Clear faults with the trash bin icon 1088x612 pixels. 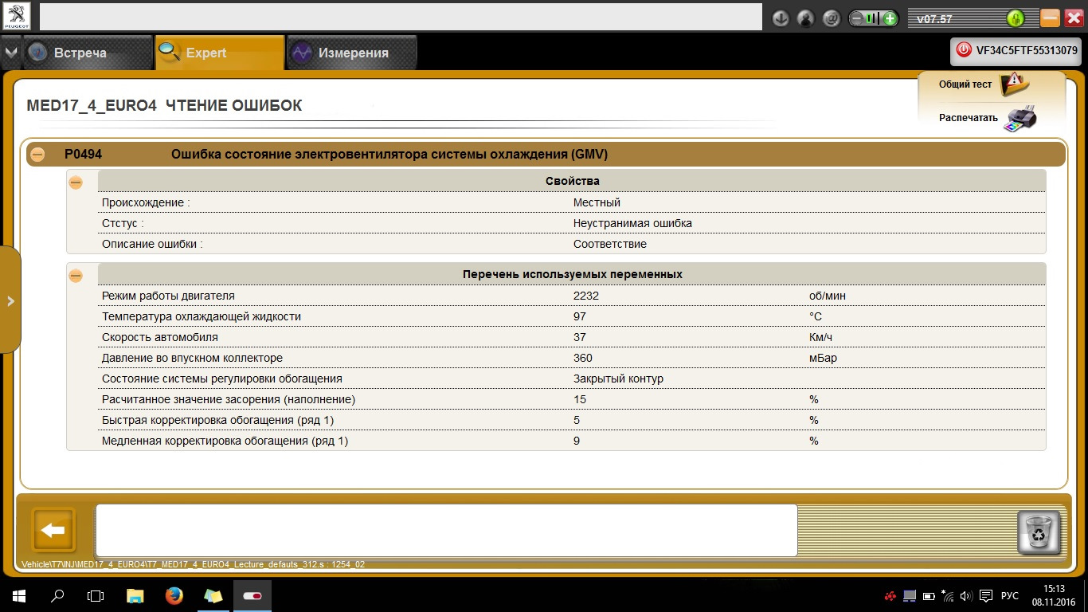(x=1039, y=532)
